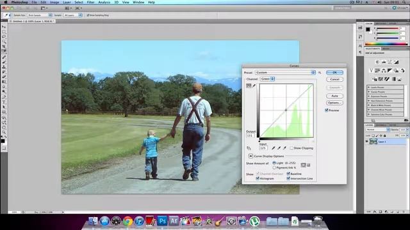Image resolution: width=410 pixels, height=230 pixels.
Task: Open the layer blend mode dropdown
Action: (378, 130)
